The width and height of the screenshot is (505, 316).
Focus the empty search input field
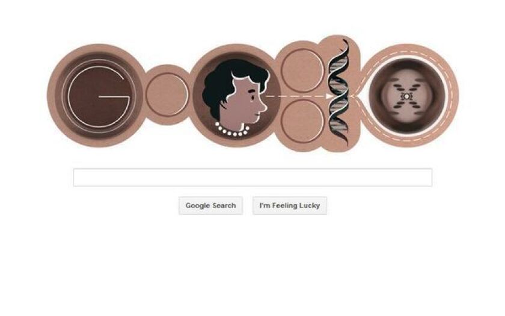point(252,178)
